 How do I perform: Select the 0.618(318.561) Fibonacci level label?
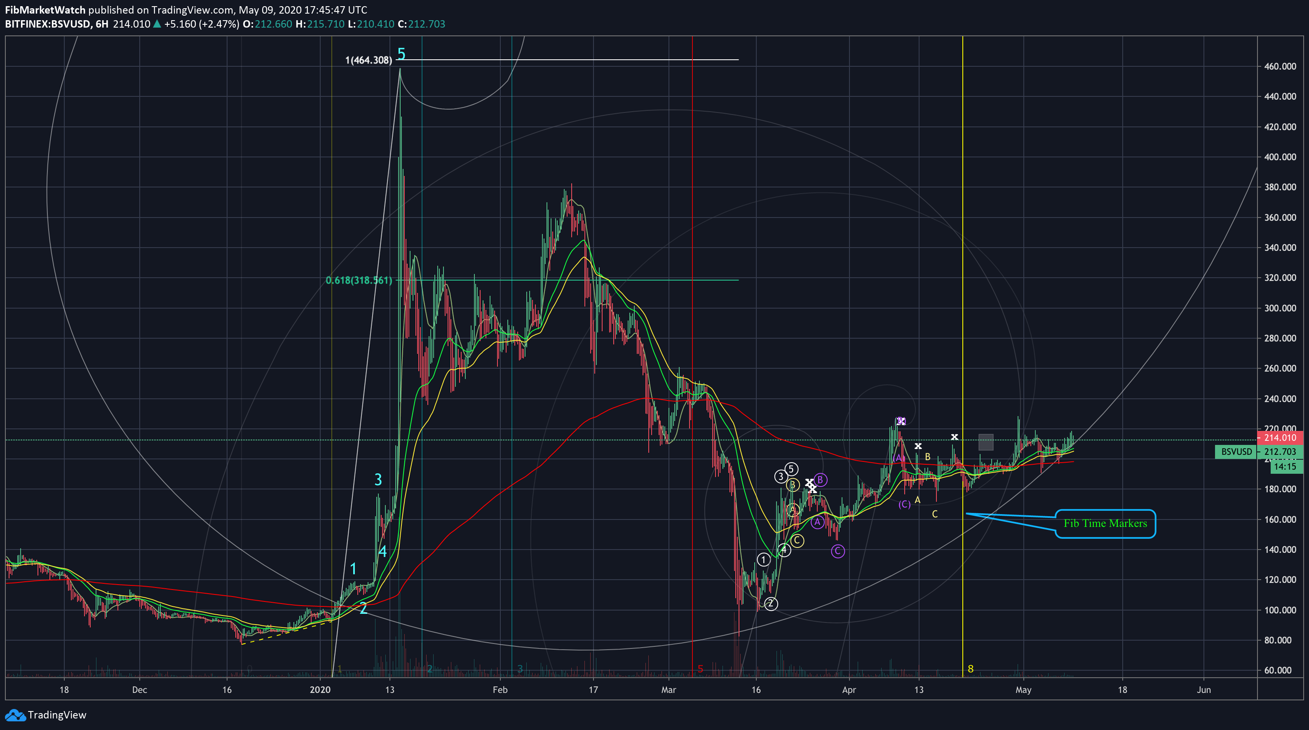pyautogui.click(x=359, y=281)
